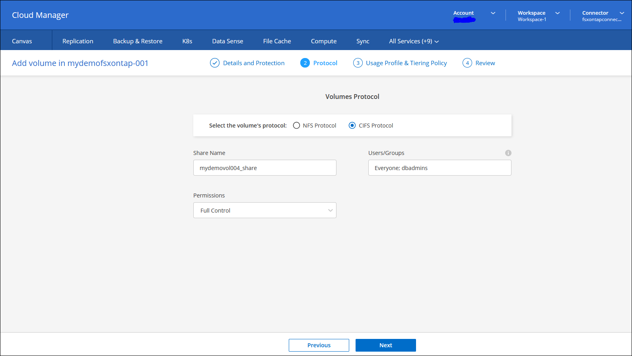Click the step 2 Protocol circle icon
632x356 pixels.
pyautogui.click(x=305, y=63)
